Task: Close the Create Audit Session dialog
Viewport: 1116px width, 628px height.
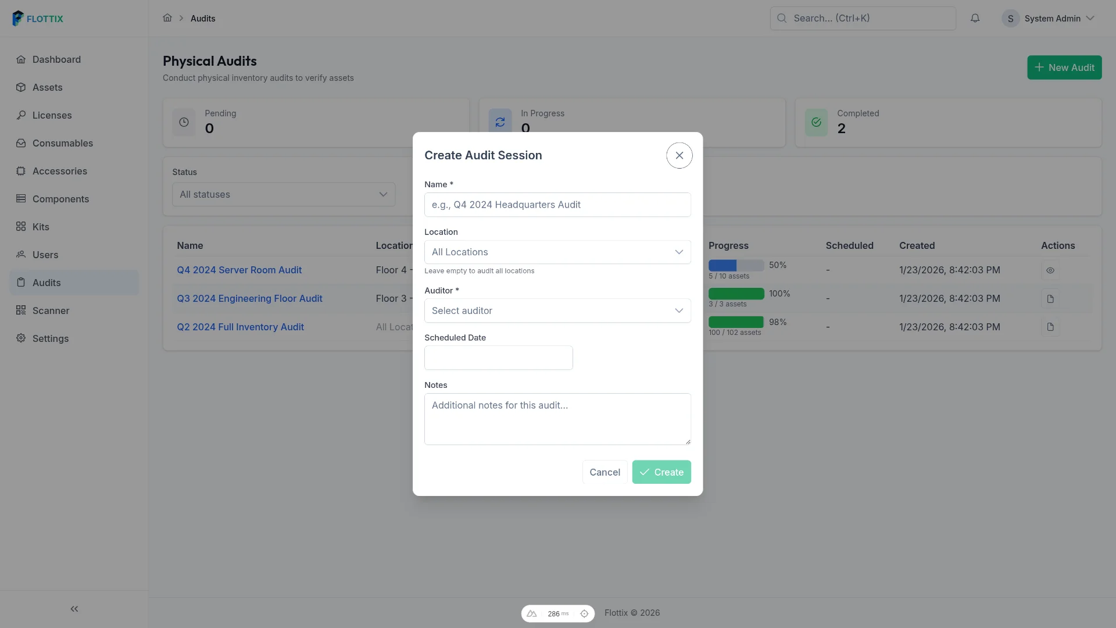Action: pyautogui.click(x=679, y=155)
